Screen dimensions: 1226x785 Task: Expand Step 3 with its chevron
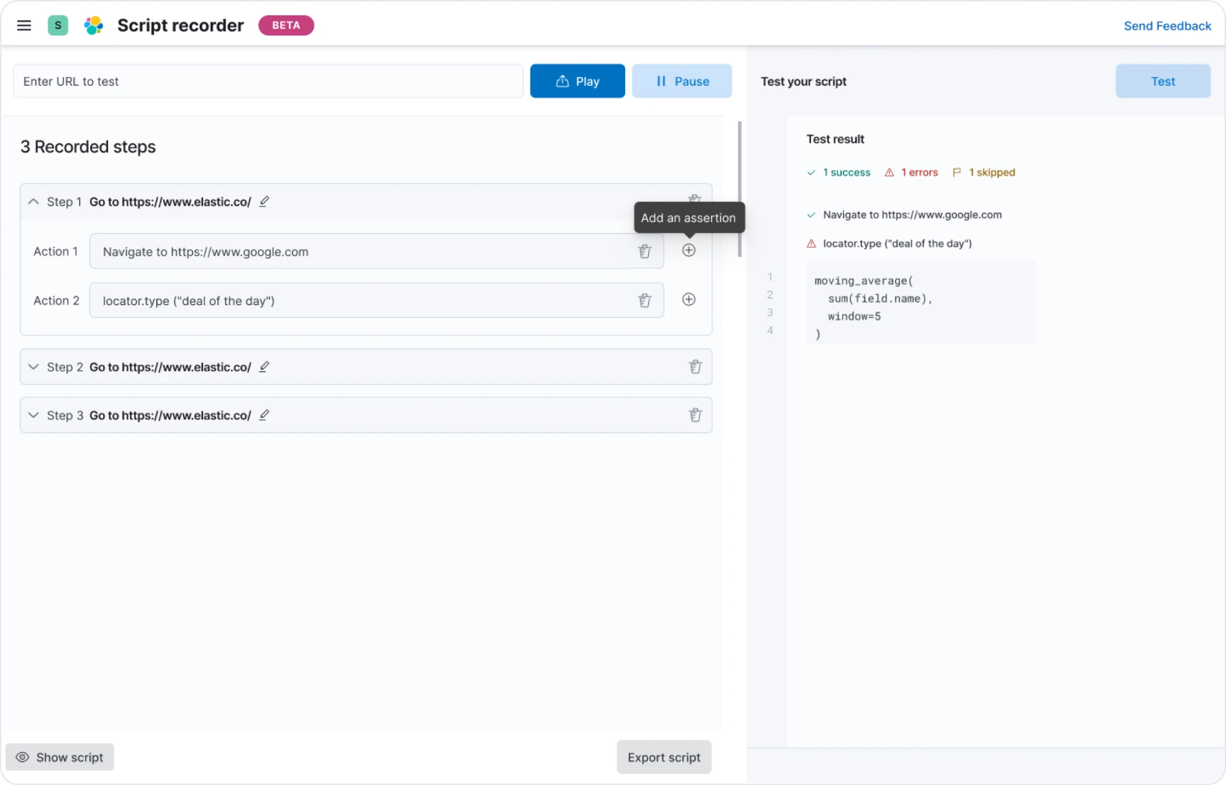[x=34, y=415]
